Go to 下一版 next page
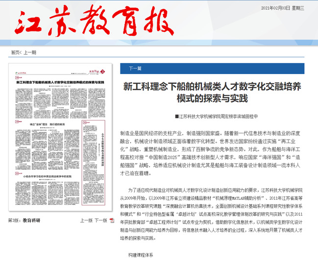Screen dimensions: 318x268 pos(100,220)
